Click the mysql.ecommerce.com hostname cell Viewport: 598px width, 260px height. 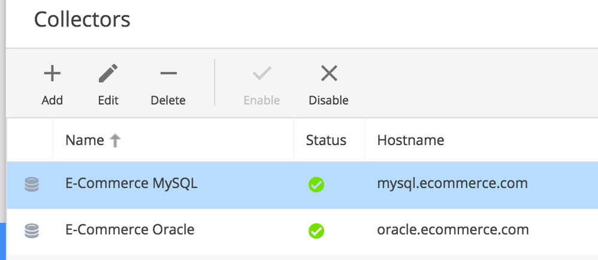452,184
